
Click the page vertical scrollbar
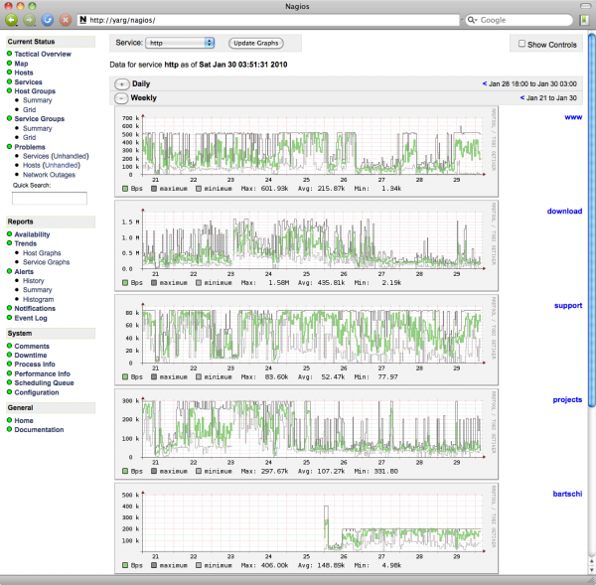tap(591, 219)
